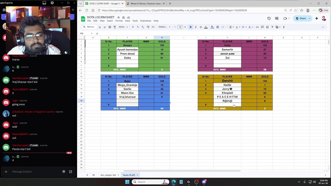Refresh the browser page
The width and height of the screenshot is (331, 186).
[x=87, y=10]
